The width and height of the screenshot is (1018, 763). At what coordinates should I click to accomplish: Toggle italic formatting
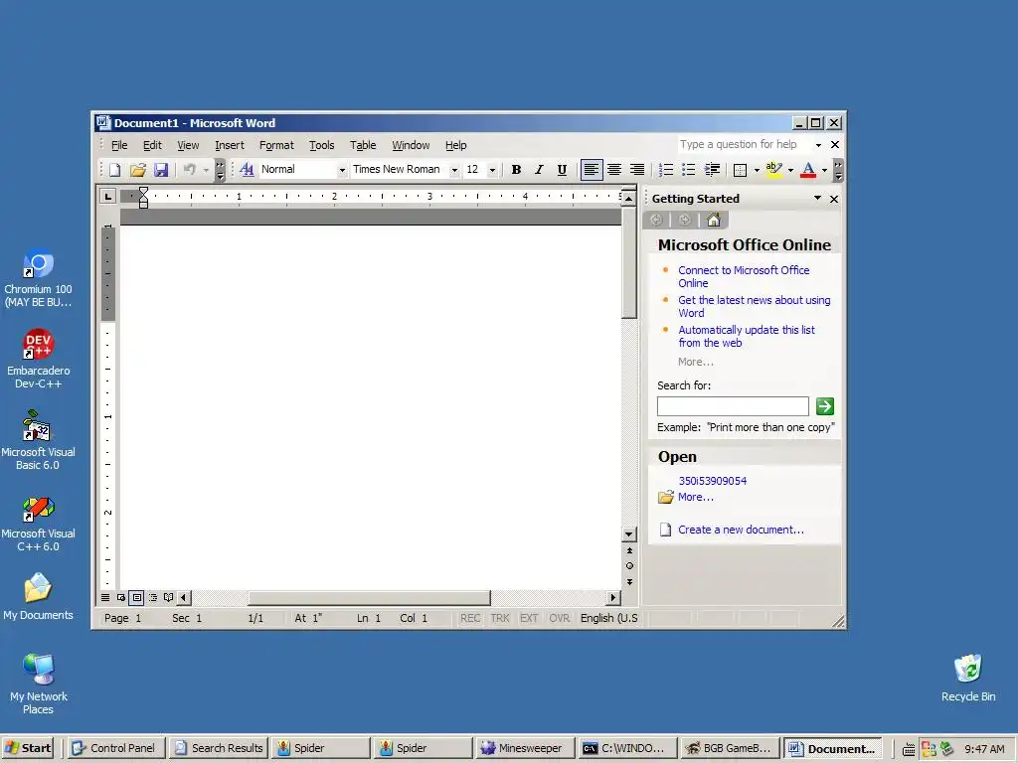click(539, 170)
